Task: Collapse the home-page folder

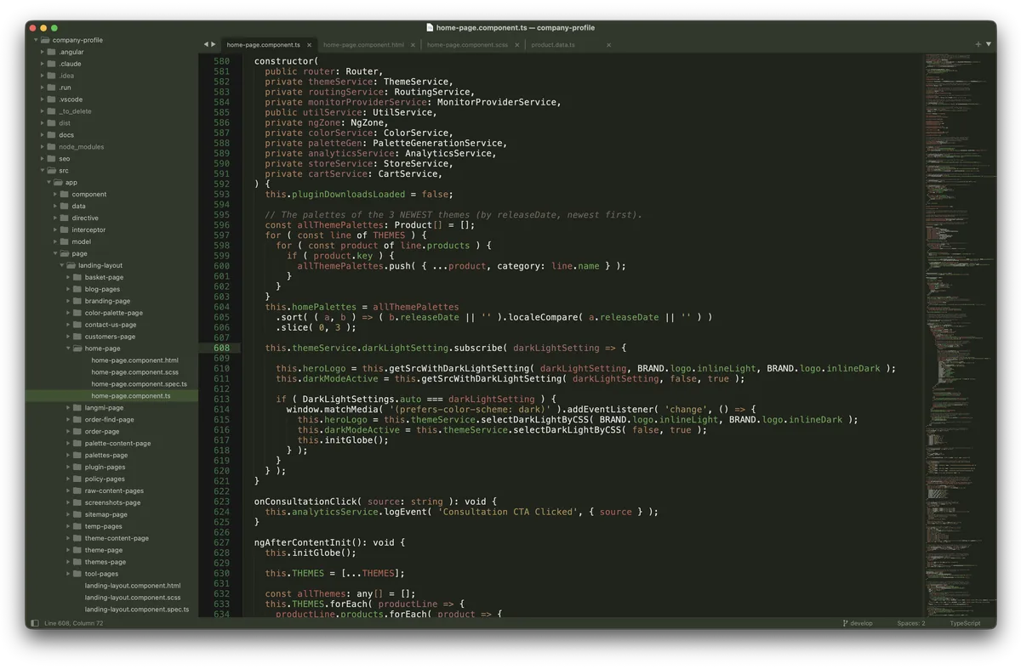Action: tap(68, 349)
